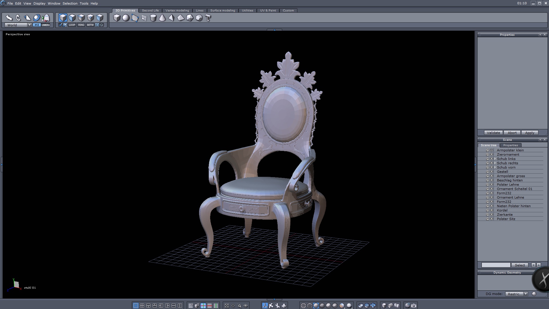Activate the LOOP selection button
Screen dimensions: 549x309
[72, 25]
